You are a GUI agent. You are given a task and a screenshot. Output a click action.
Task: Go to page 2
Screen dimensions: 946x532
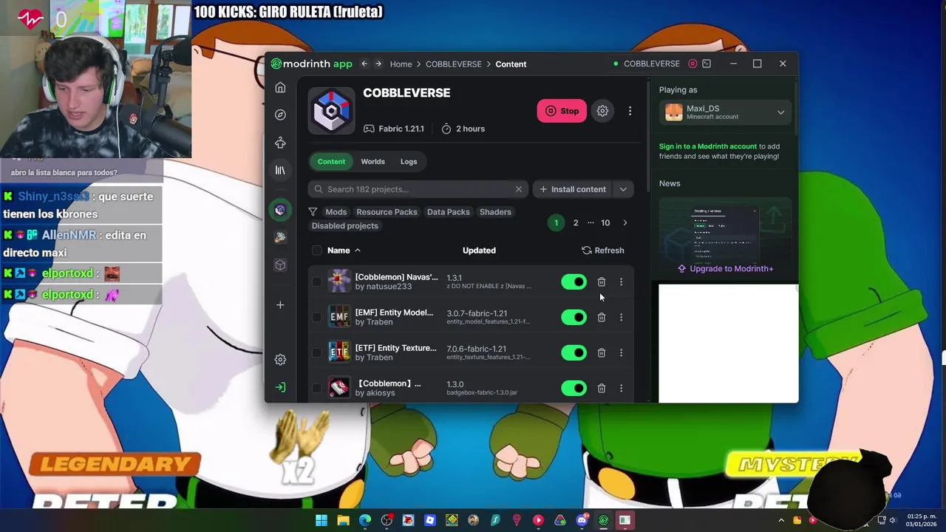coord(576,222)
